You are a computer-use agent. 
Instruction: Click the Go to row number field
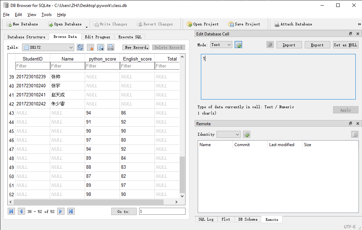click(162, 211)
